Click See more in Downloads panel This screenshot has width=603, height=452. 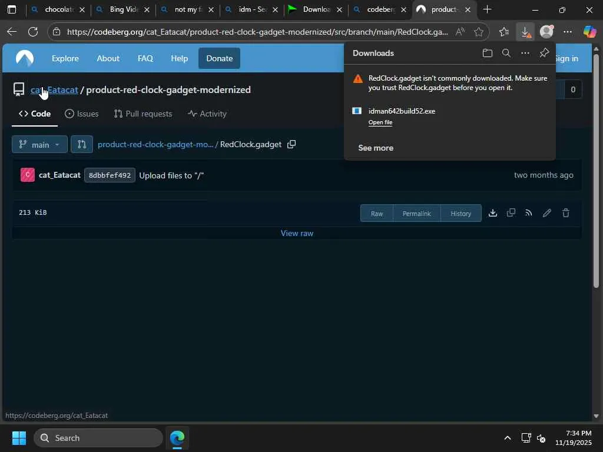coord(376,148)
